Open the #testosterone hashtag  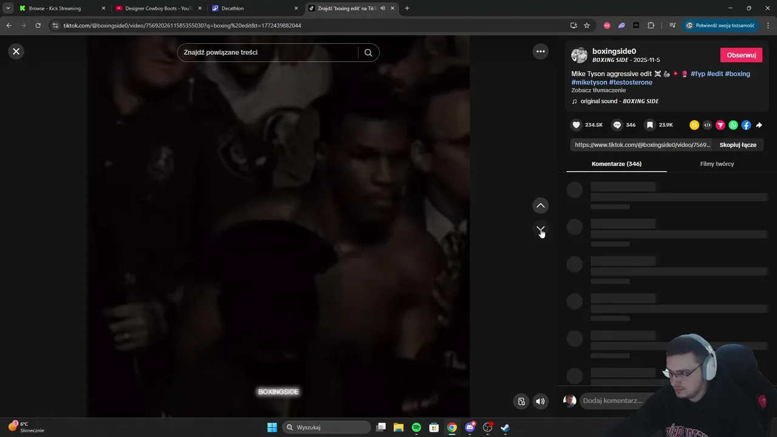point(631,83)
